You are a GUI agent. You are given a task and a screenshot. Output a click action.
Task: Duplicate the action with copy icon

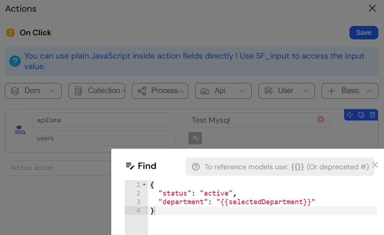click(361, 115)
